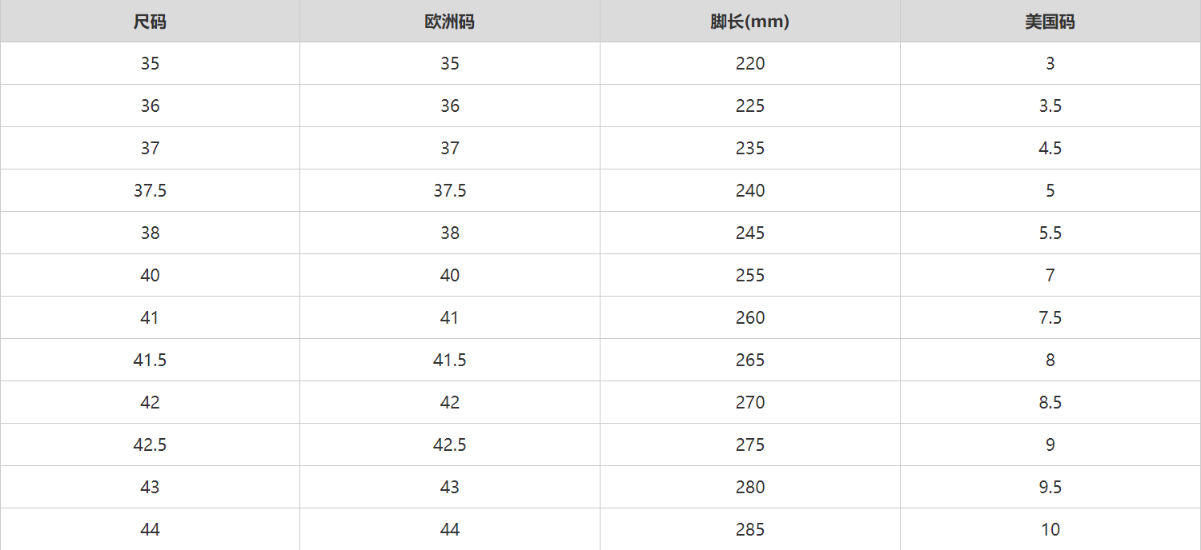Viewport: 1201px width, 550px height.
Task: Select 41 in the 欧洲码 column
Action: pyautogui.click(x=449, y=318)
